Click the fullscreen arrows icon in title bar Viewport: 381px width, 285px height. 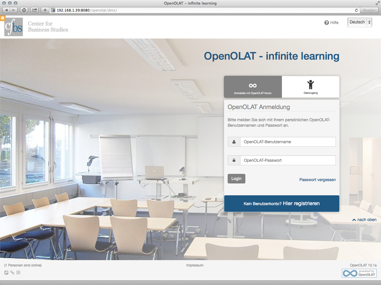378,3
